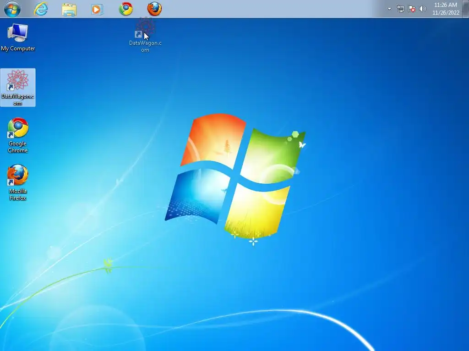Open the Action Center flag icon
The image size is (469, 351).
[x=412, y=9]
